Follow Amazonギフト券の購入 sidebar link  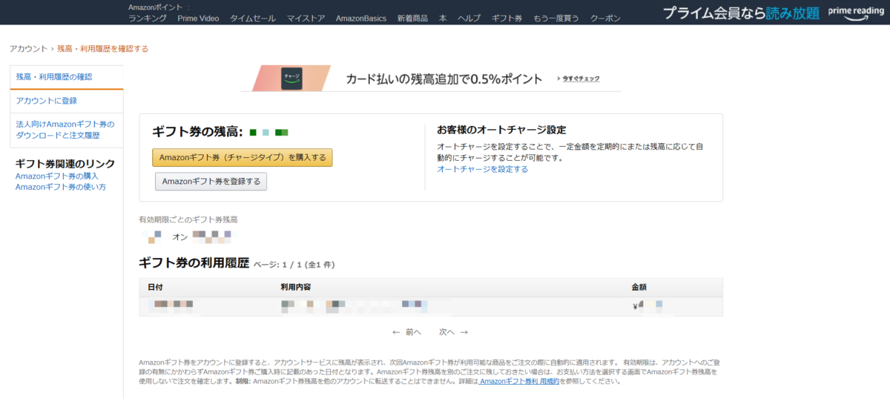pyautogui.click(x=57, y=176)
